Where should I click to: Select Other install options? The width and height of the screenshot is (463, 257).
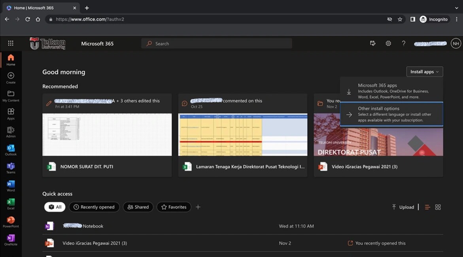click(391, 114)
